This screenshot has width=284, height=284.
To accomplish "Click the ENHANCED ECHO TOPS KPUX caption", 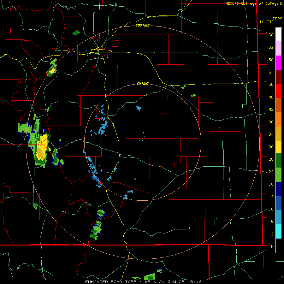I will [x=143, y=282].
